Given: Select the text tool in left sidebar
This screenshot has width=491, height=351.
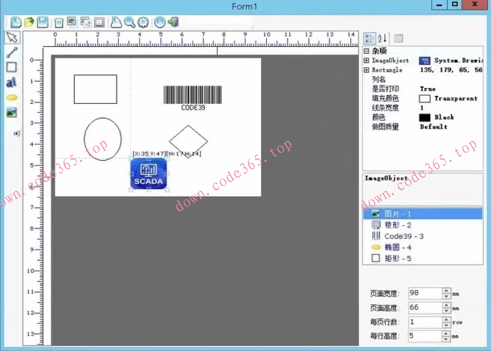Looking at the screenshot, I should [12, 82].
